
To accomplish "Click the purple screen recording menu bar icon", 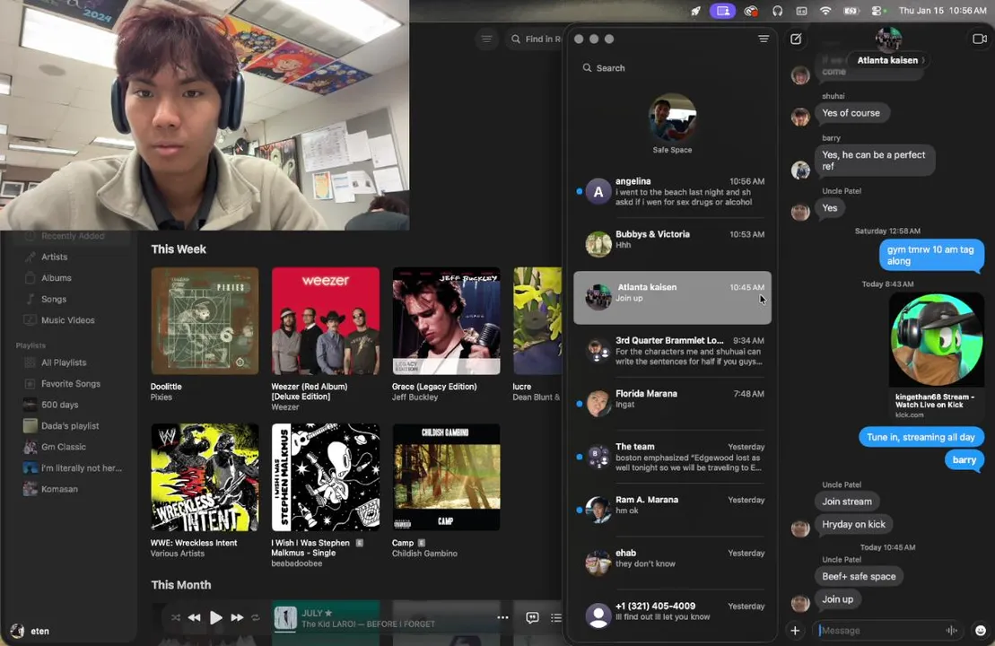I will click(x=723, y=11).
